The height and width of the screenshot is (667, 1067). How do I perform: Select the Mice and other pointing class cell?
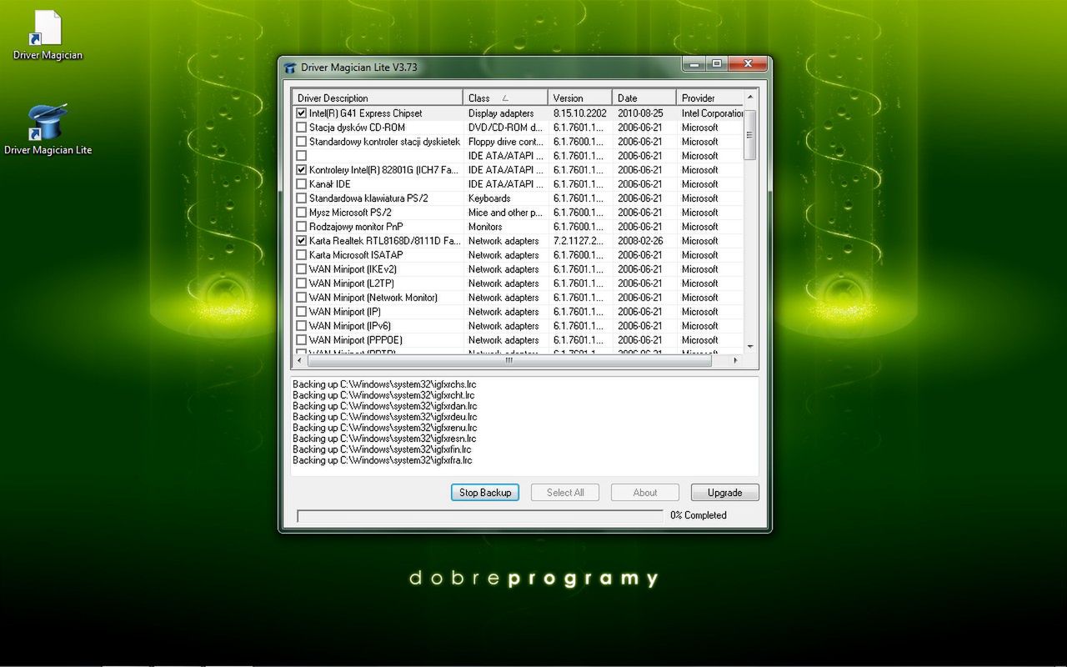(505, 213)
